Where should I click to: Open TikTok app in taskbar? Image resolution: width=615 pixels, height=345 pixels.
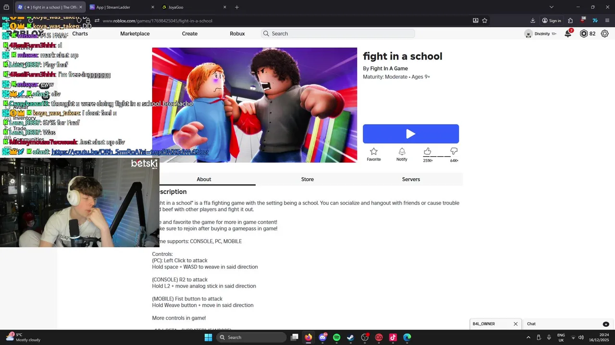click(393, 337)
